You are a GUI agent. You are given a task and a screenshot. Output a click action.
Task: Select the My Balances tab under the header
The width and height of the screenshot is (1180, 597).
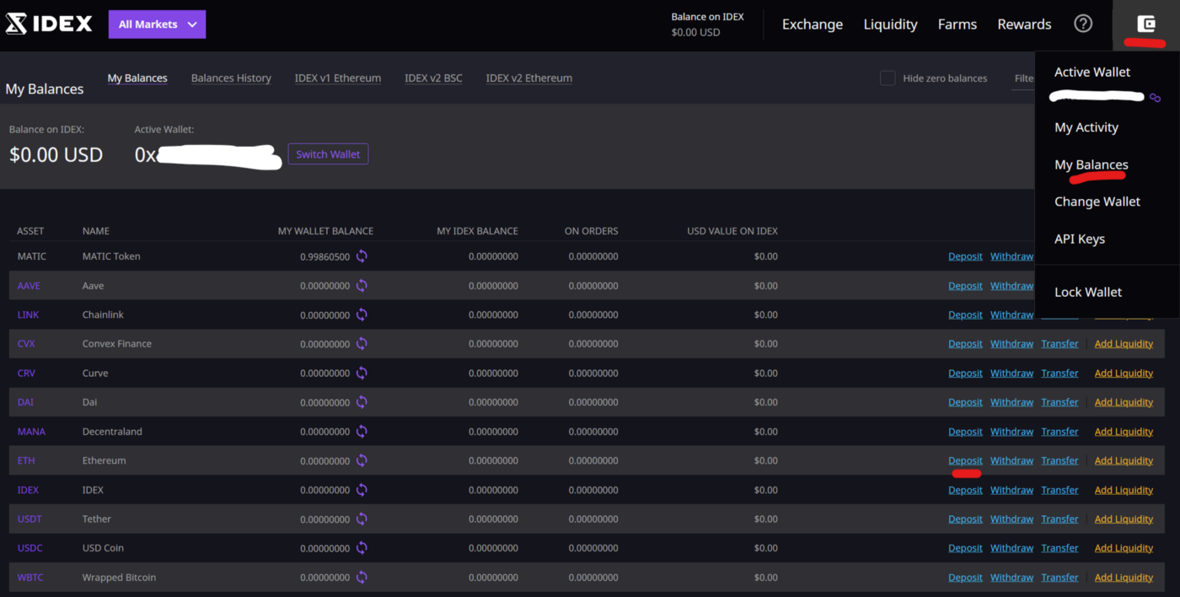pos(137,78)
